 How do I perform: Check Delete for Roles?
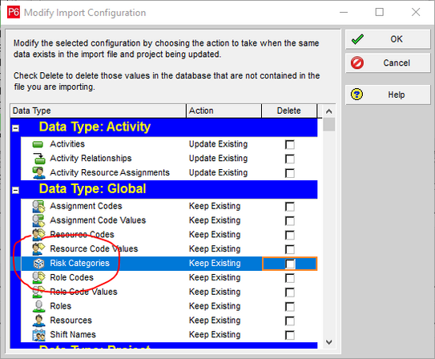pos(290,307)
